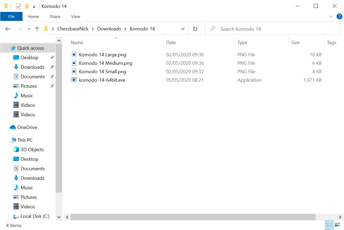The image size is (344, 230).
Task: Open OneDrive in the navigation pane
Action: point(27,127)
